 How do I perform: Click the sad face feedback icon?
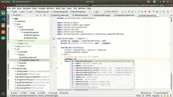coord(168,96)
